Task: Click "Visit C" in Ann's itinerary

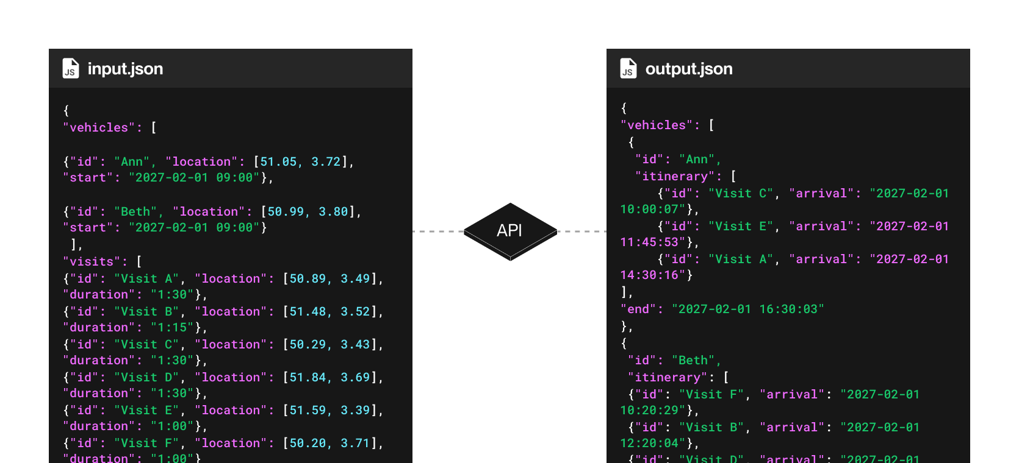Action: [x=741, y=193]
